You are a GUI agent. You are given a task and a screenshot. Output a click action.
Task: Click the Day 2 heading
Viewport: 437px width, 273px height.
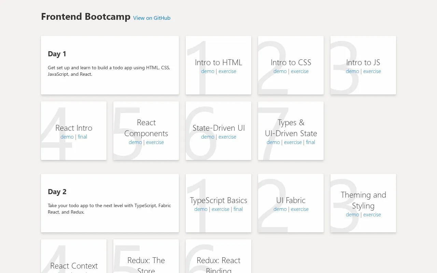click(57, 192)
